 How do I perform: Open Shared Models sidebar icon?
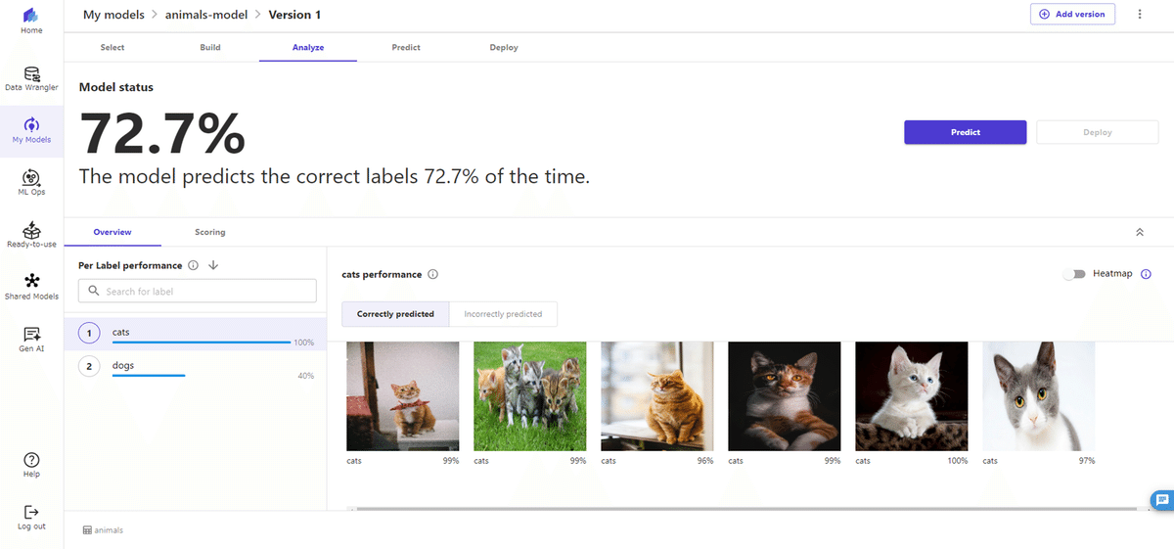(x=31, y=287)
